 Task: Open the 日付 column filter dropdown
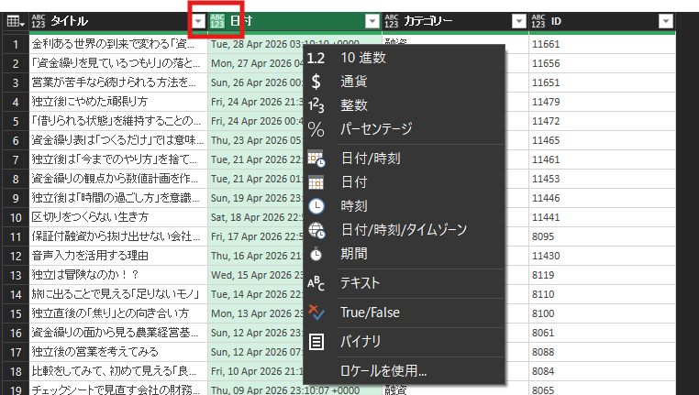[x=371, y=21]
